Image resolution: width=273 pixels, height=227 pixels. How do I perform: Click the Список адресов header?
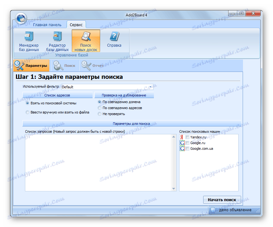(57, 95)
